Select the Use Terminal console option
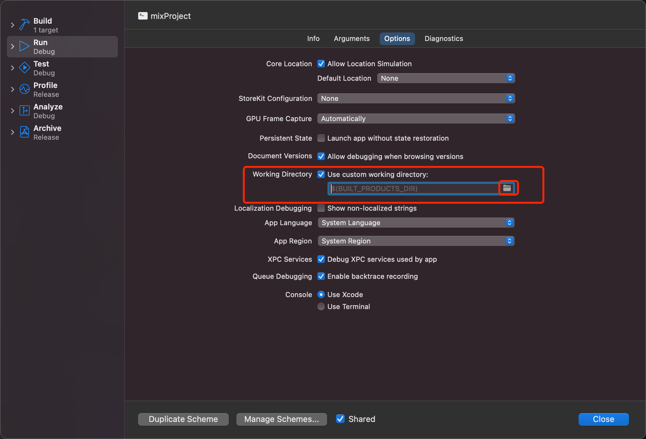Screen dimensions: 646x439 tap(321, 307)
